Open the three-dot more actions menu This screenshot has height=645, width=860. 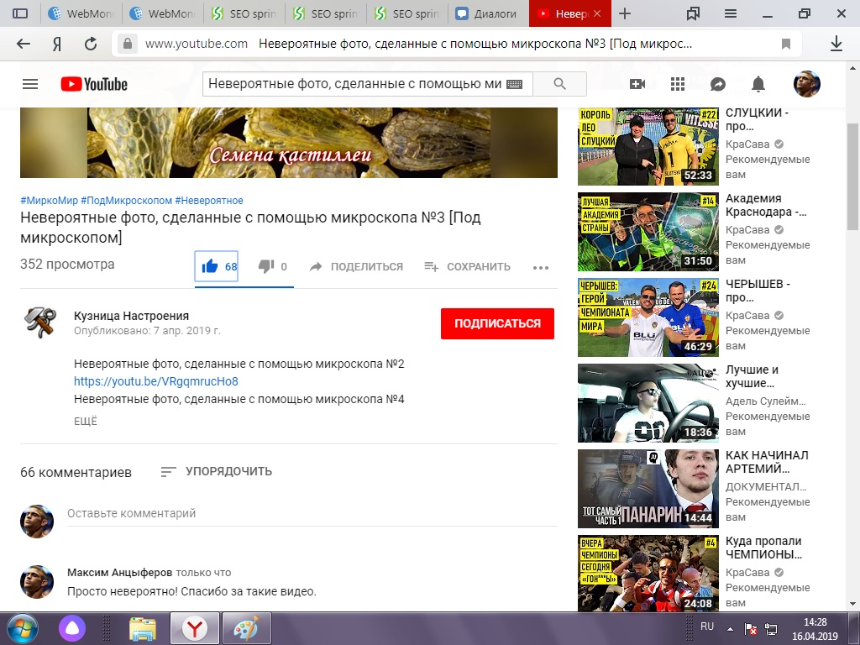[x=541, y=268]
